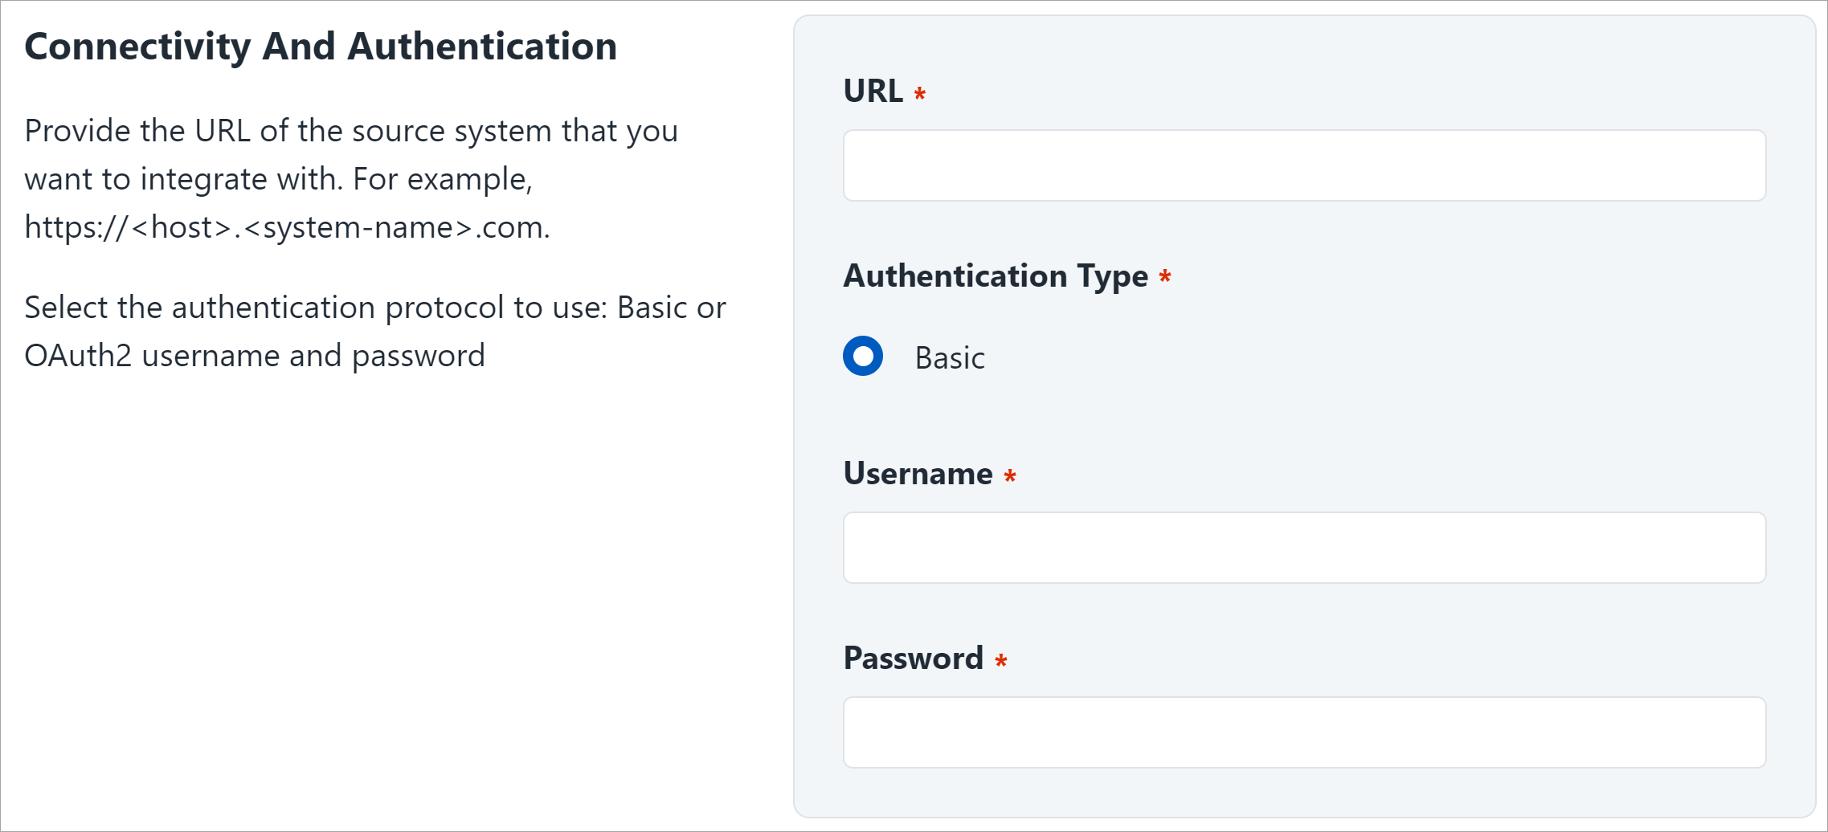1828x832 pixels.
Task: Click inside the URL input field
Action: 1302,165
